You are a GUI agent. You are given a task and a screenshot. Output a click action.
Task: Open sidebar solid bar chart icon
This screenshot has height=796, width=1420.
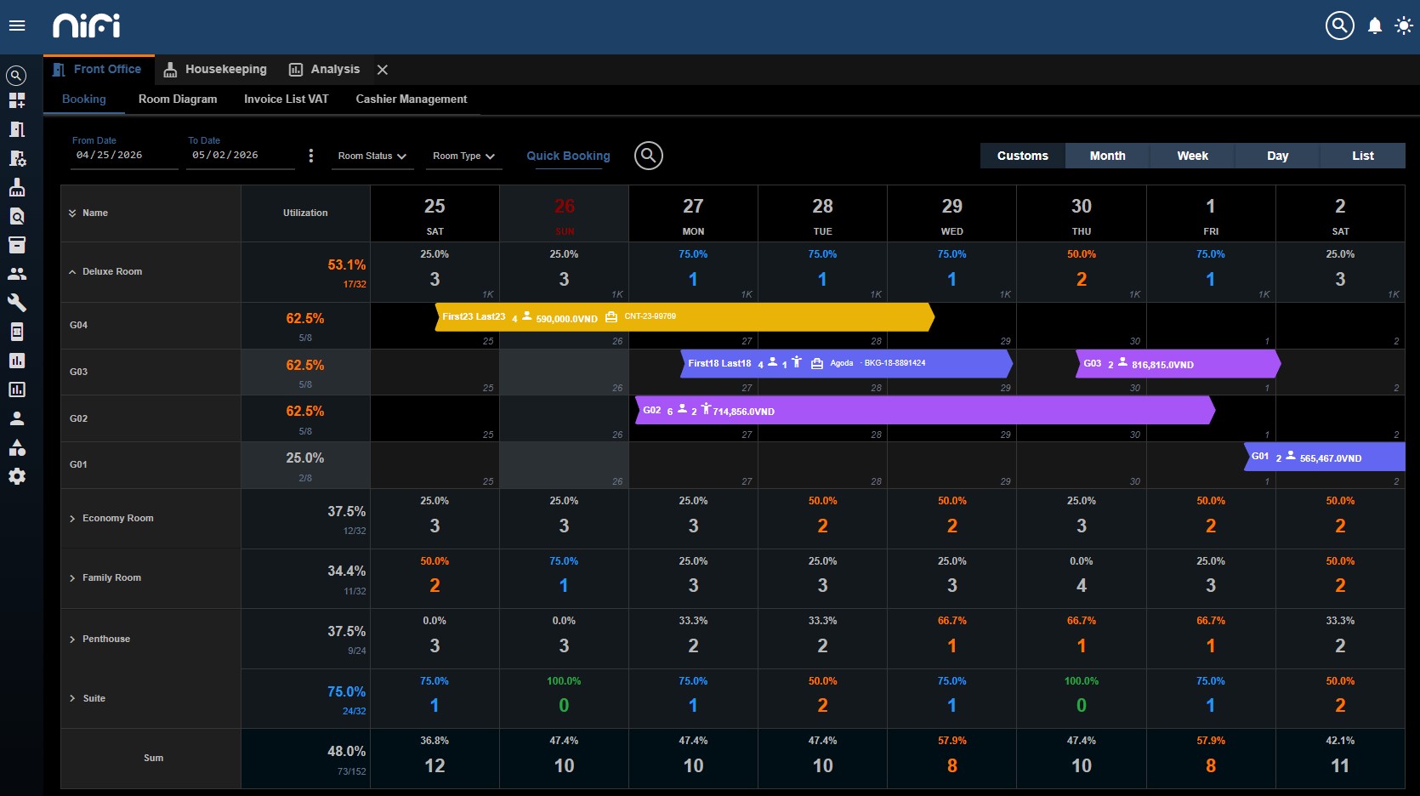17,361
